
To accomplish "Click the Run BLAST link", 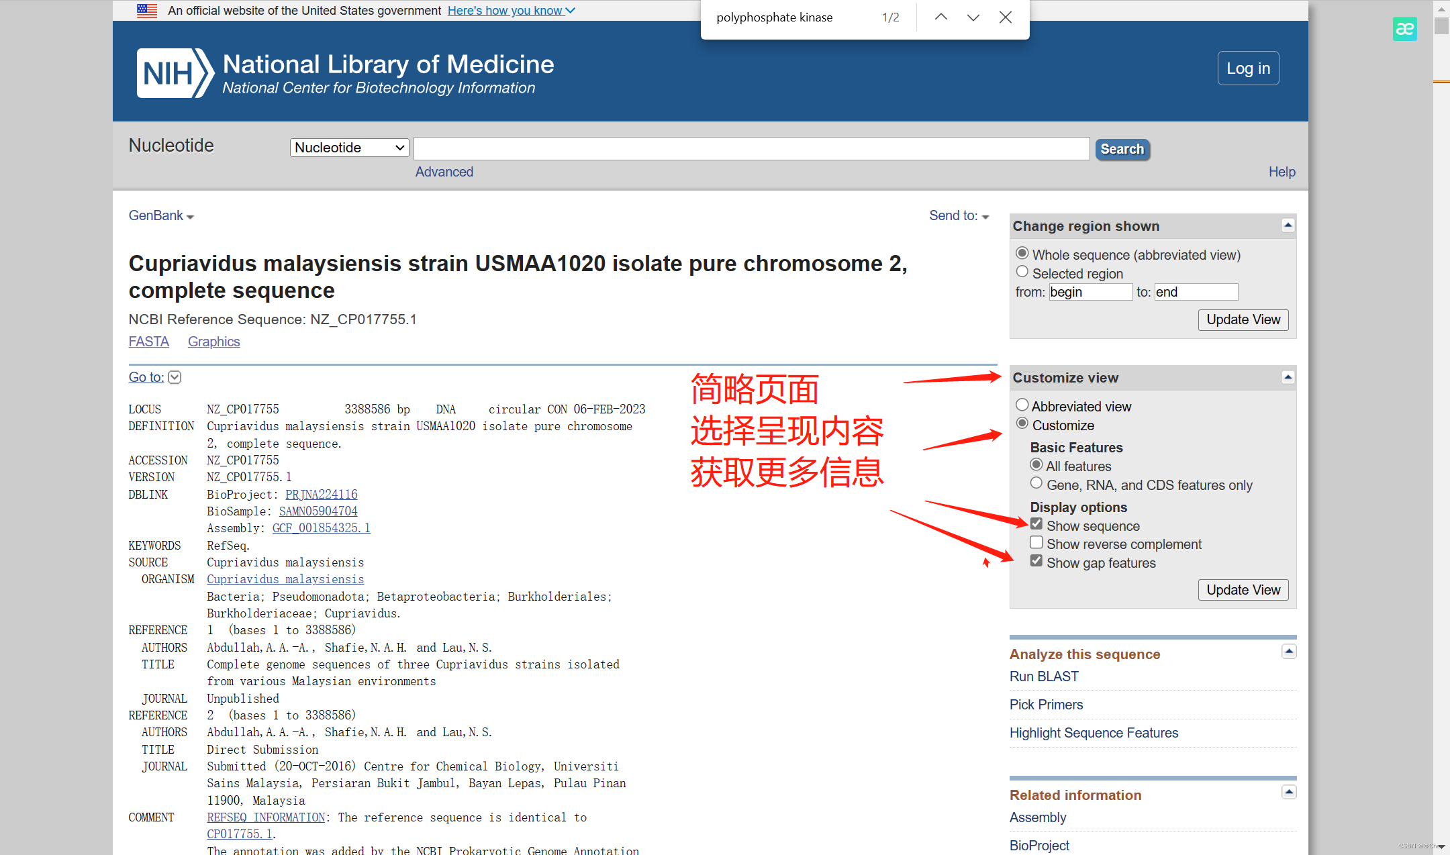I will (1044, 676).
